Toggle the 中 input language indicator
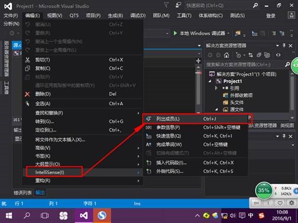This screenshot has height=223, width=298. 251,215
